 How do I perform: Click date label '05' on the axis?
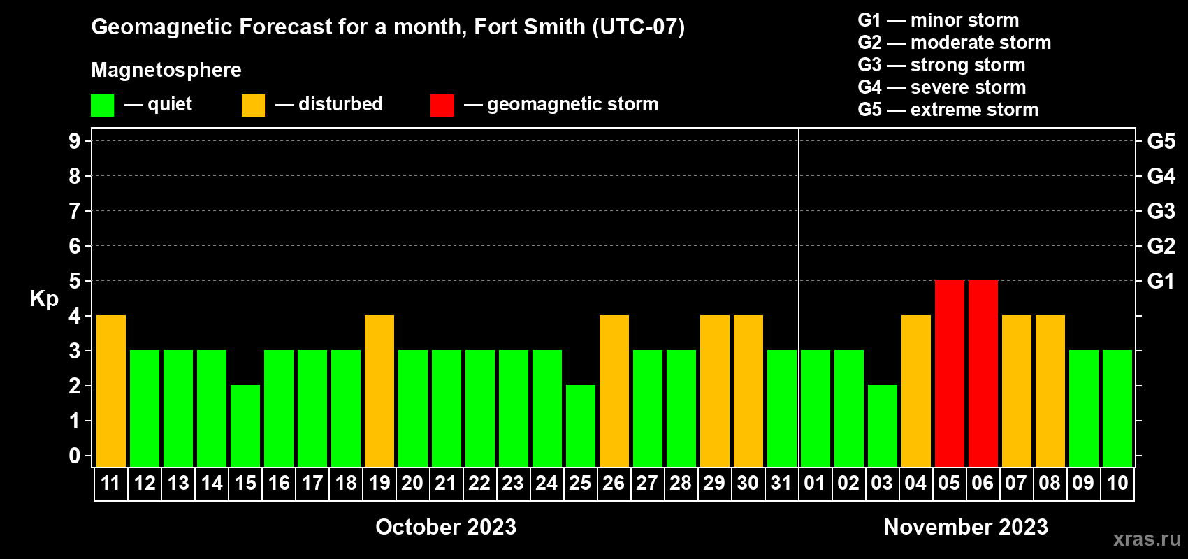click(949, 483)
